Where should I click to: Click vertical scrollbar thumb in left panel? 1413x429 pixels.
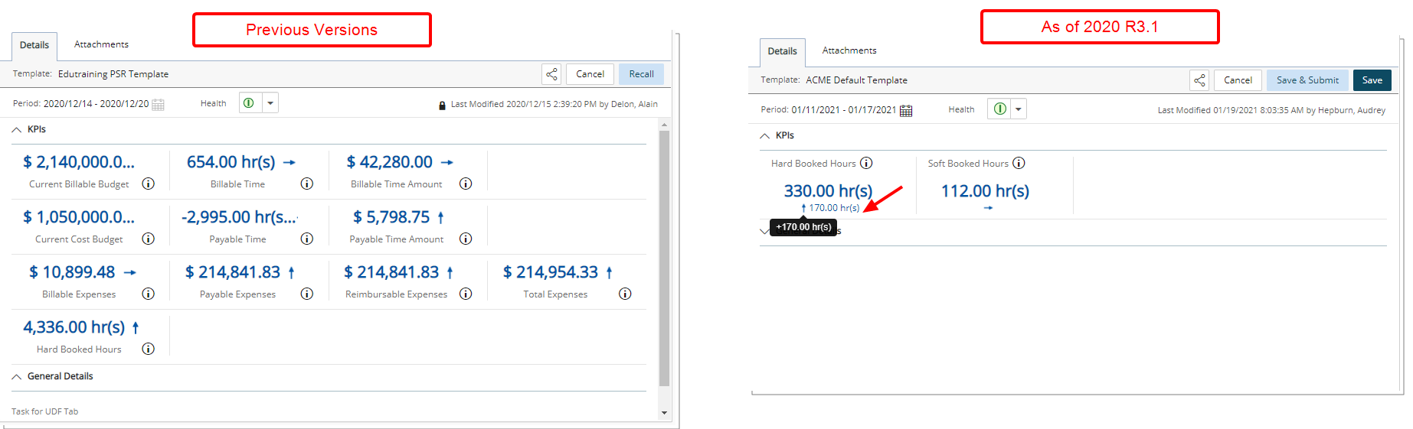[x=664, y=258]
